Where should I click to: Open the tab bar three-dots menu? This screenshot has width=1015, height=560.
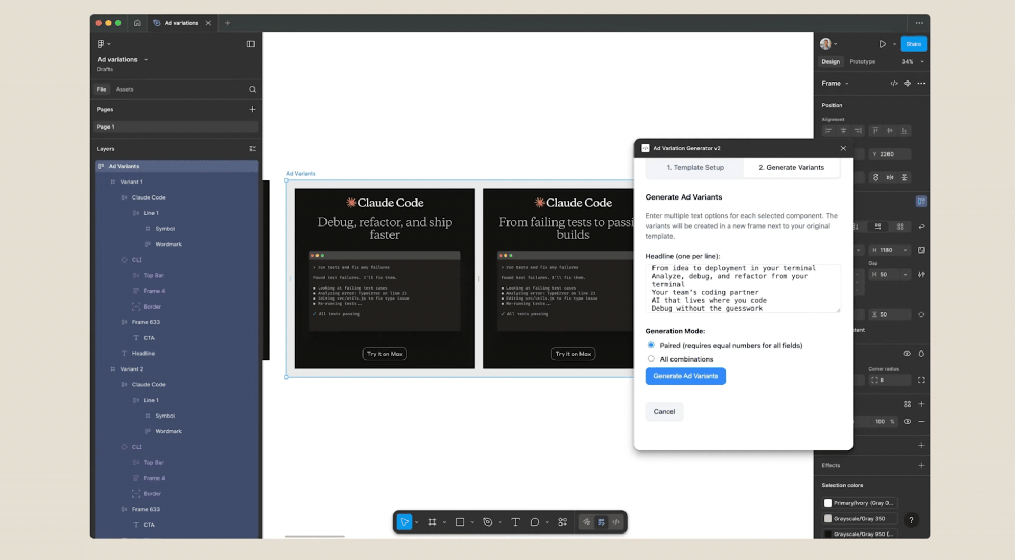[x=919, y=23]
